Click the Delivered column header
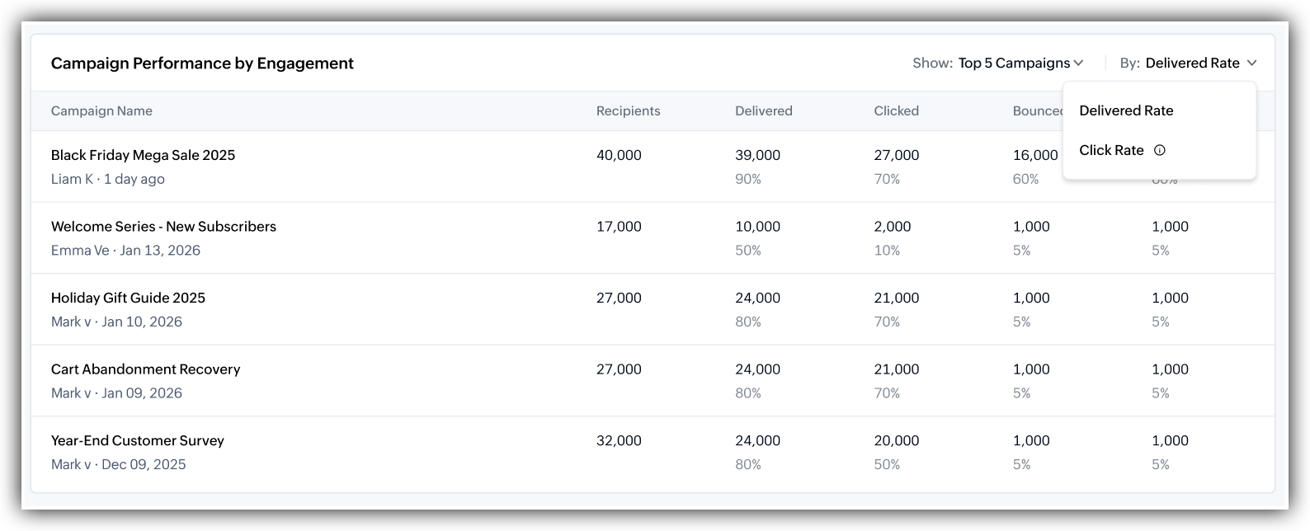The image size is (1310, 531). point(764,110)
